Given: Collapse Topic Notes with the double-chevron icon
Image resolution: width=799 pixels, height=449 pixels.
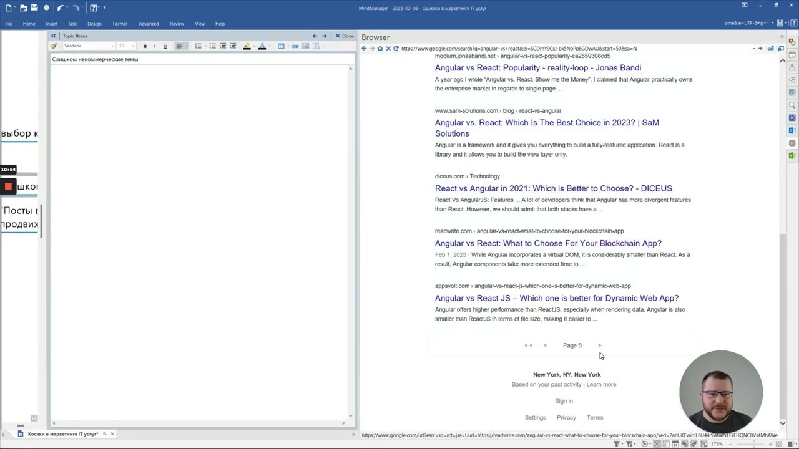Looking at the screenshot, I should [54, 36].
